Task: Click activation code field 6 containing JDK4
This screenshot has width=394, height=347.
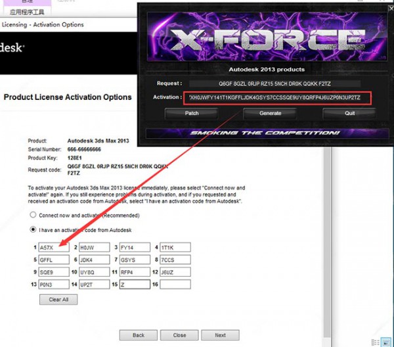Action: tap(94, 260)
